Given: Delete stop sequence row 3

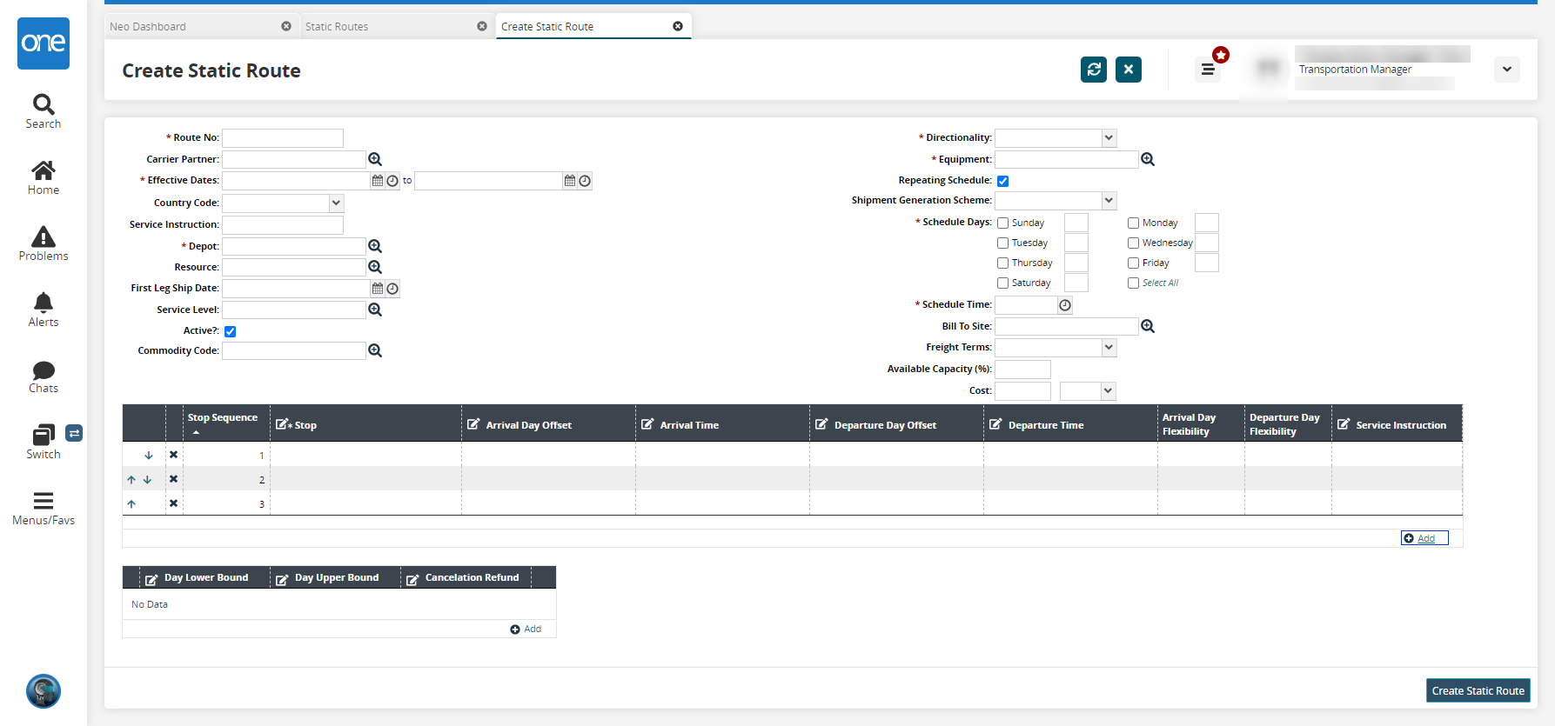Looking at the screenshot, I should tap(173, 503).
